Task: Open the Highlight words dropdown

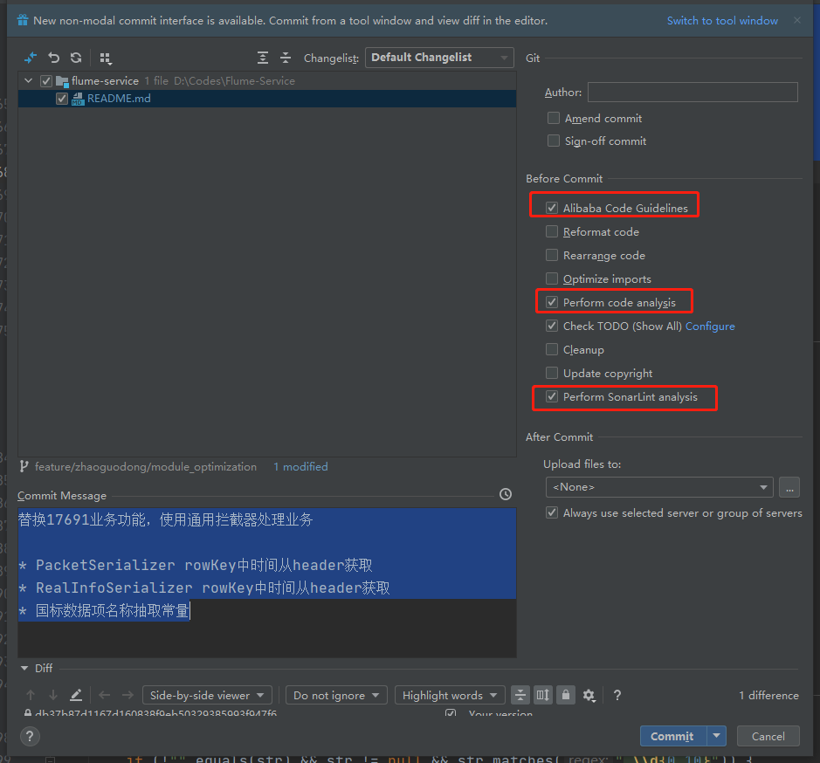Action: [x=450, y=695]
